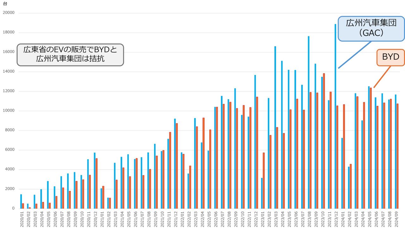
Task: Click the y-axis zero label
Action: (x=13, y=209)
